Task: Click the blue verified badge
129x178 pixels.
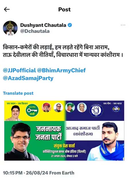Action: click(70, 25)
